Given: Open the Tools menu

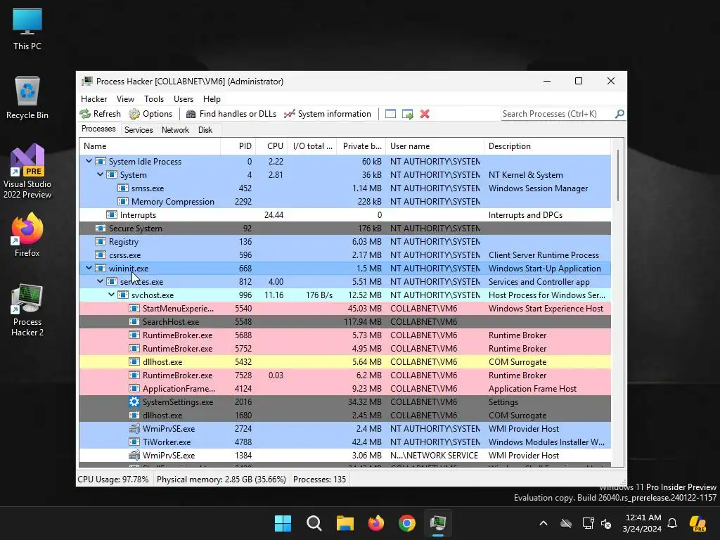Looking at the screenshot, I should (x=154, y=98).
